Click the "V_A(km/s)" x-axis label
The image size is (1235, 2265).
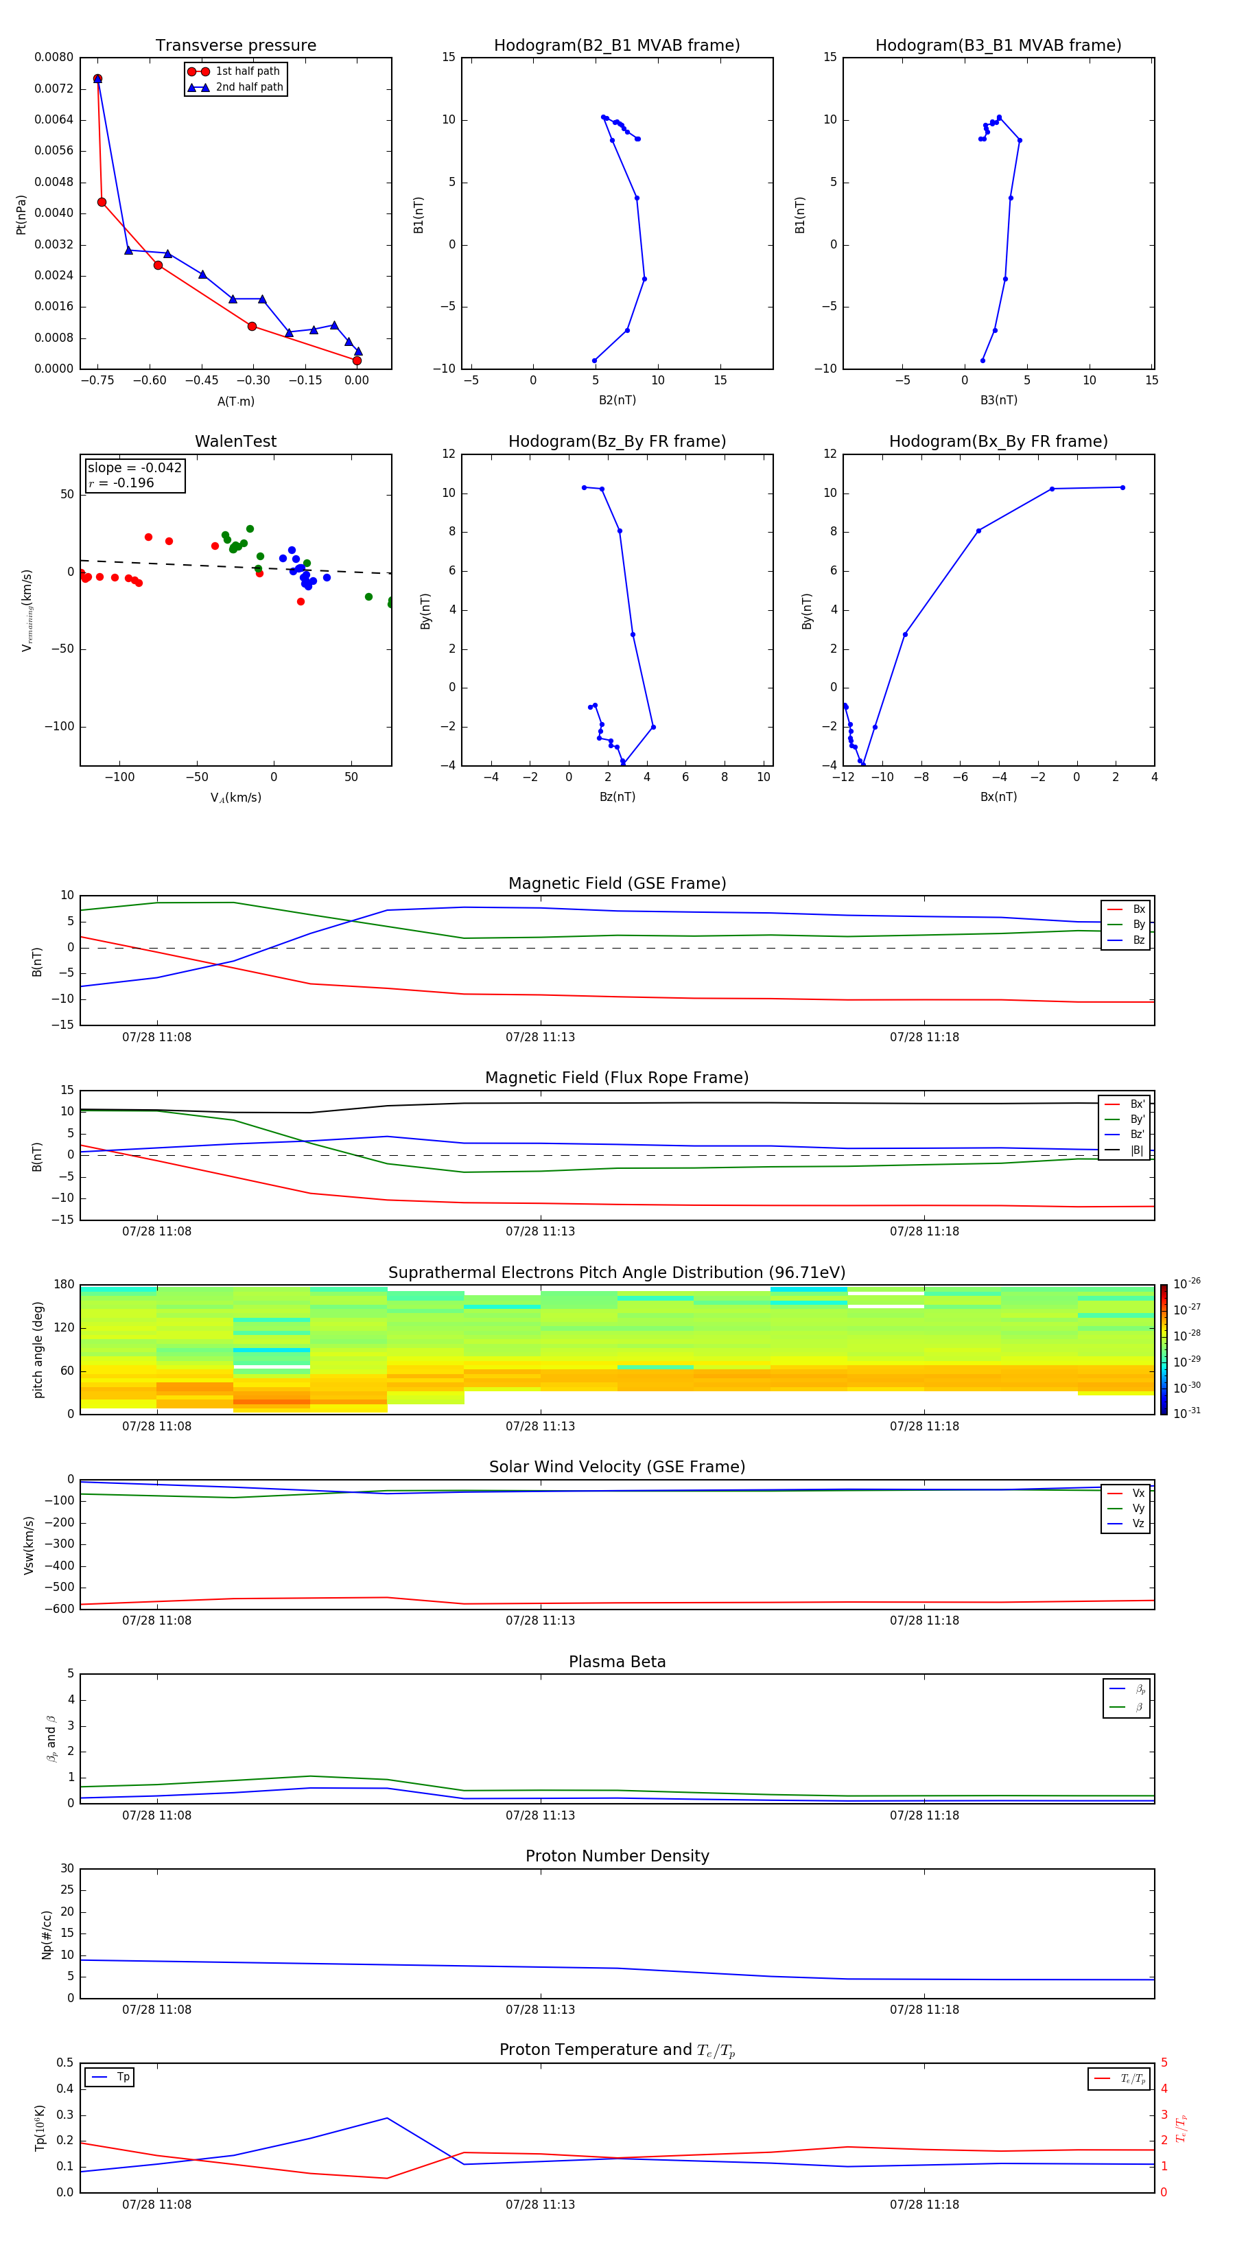coord(235,798)
